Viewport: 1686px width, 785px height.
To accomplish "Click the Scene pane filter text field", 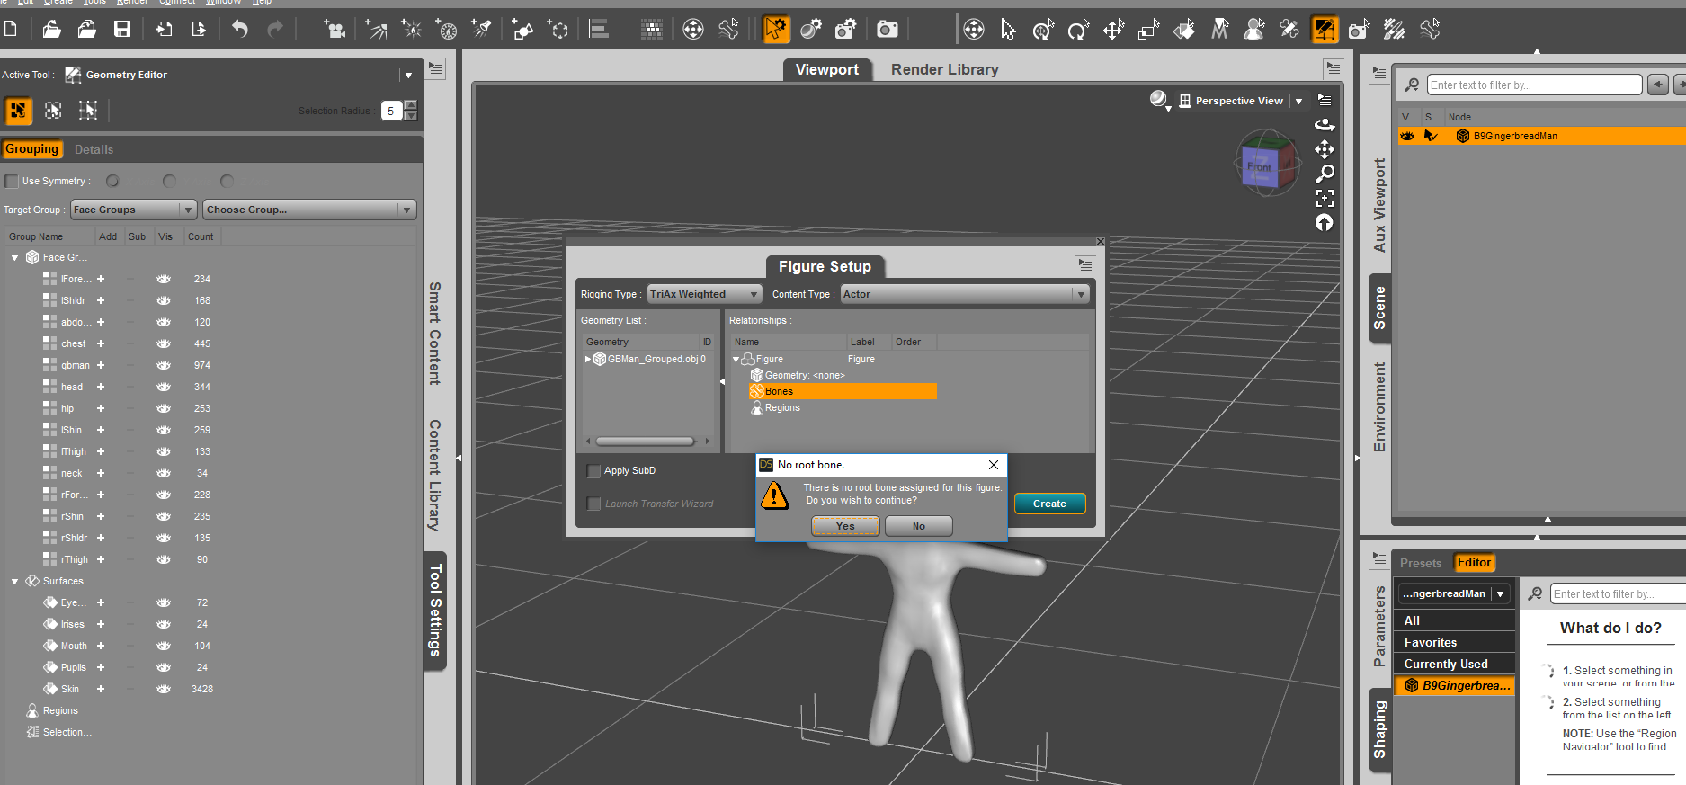I will (x=1533, y=85).
